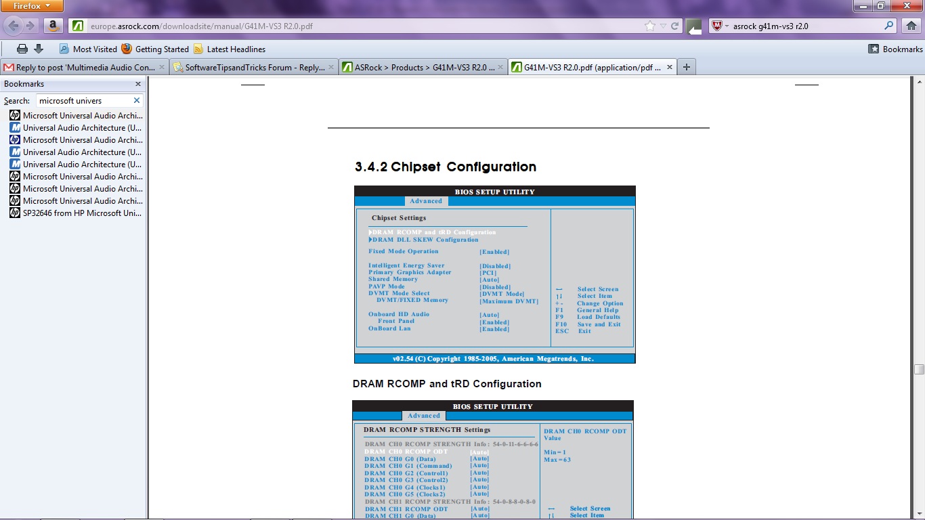Click the 'General Help' key hint
The width and height of the screenshot is (925, 520).
(x=598, y=310)
